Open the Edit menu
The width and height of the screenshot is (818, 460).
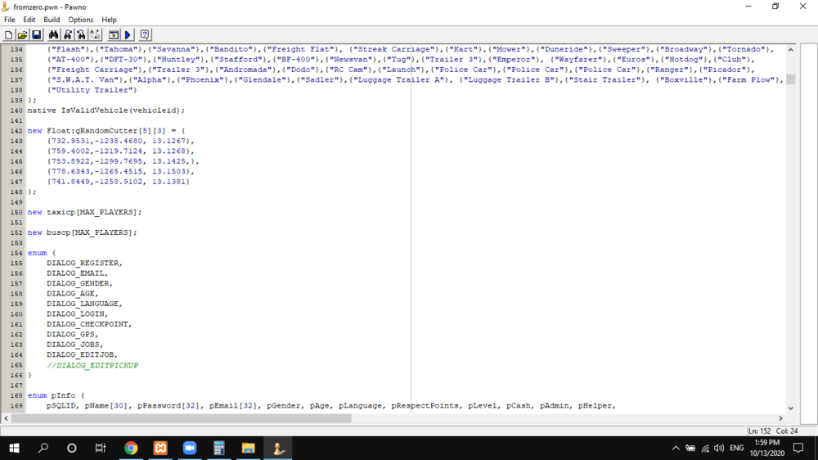coord(29,20)
